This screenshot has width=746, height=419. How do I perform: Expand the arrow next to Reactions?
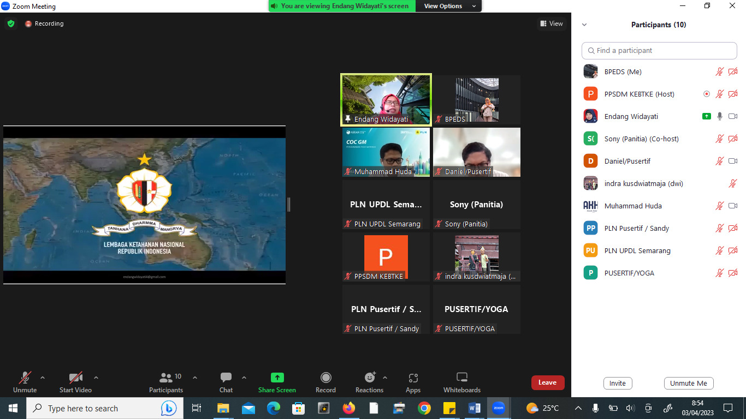click(x=385, y=378)
